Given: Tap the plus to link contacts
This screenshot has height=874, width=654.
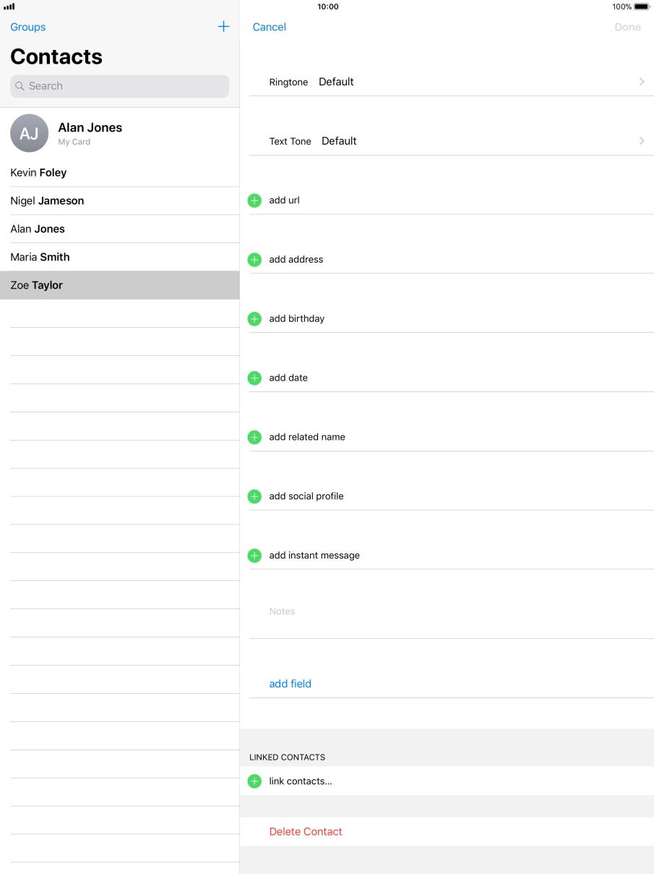Looking at the screenshot, I should click(254, 781).
